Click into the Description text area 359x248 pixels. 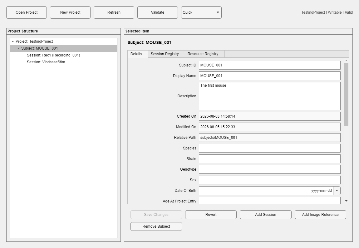tap(269, 96)
